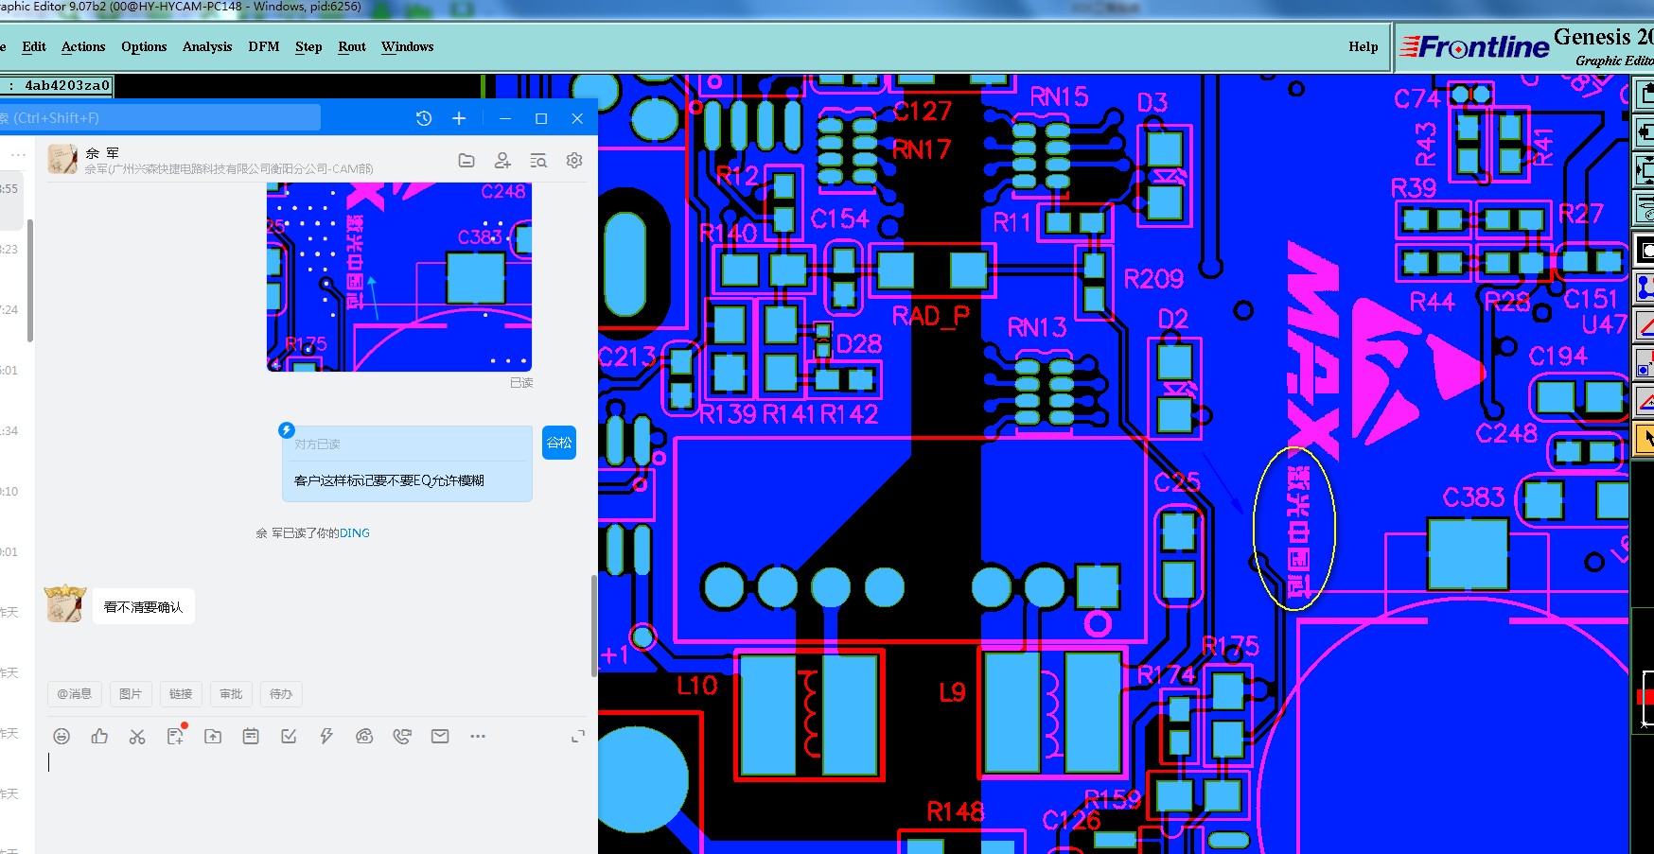The image size is (1654, 854).
Task: Click the note icon with red dot
Action: 176,735
